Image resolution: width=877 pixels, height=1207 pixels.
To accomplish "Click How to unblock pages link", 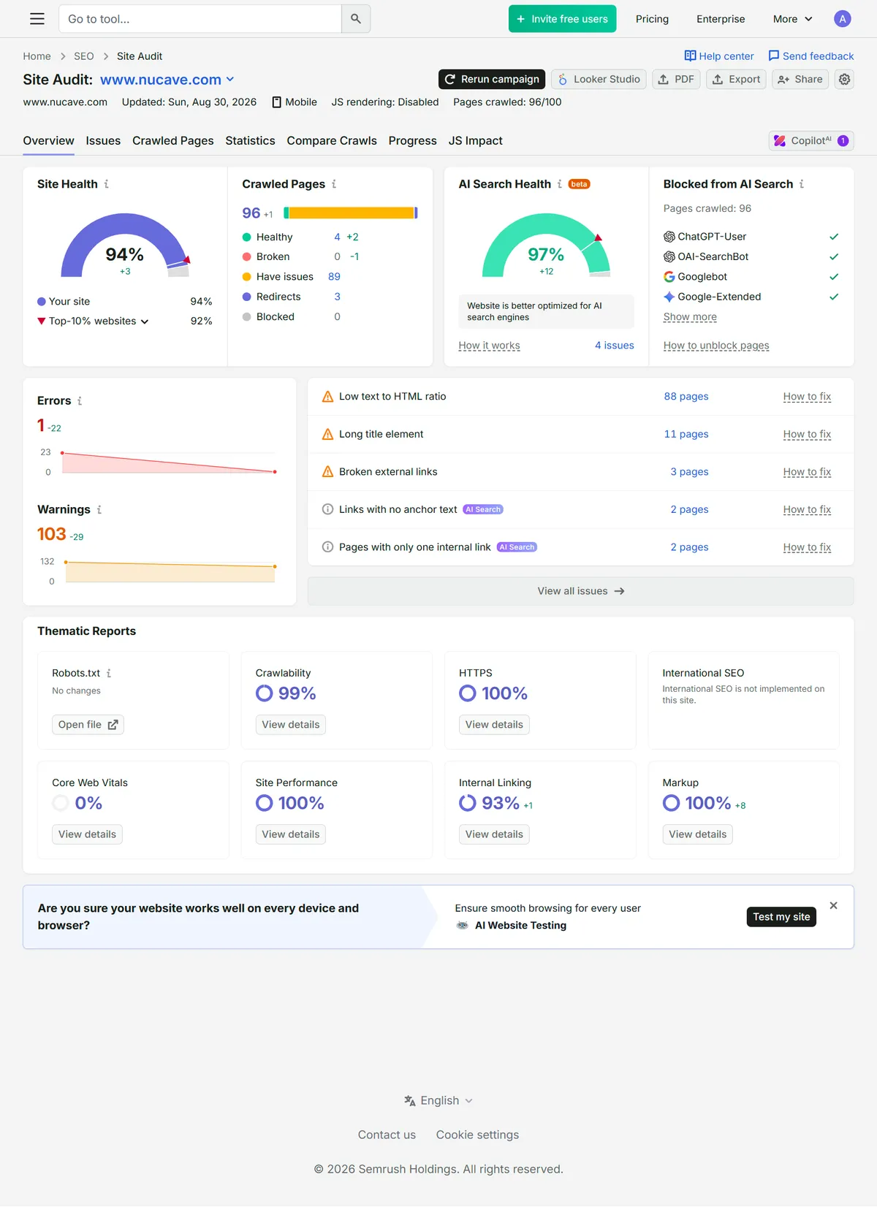I will (716, 346).
